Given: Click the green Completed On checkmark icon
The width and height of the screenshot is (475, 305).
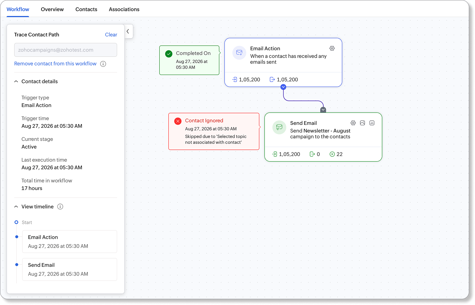Looking at the screenshot, I should coord(169,54).
